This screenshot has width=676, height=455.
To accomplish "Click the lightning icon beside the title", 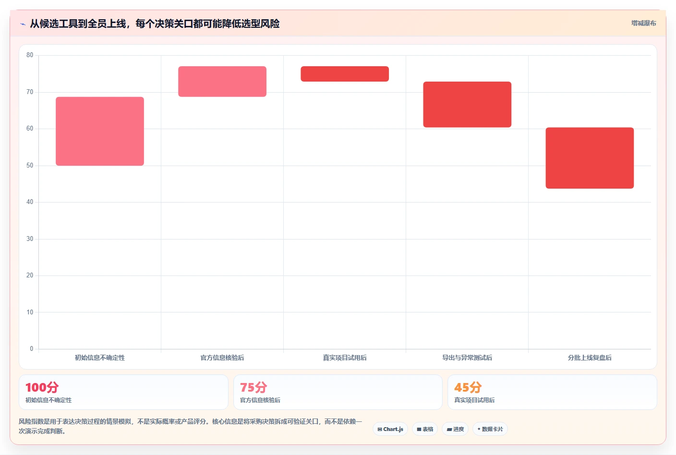I will pos(23,24).
